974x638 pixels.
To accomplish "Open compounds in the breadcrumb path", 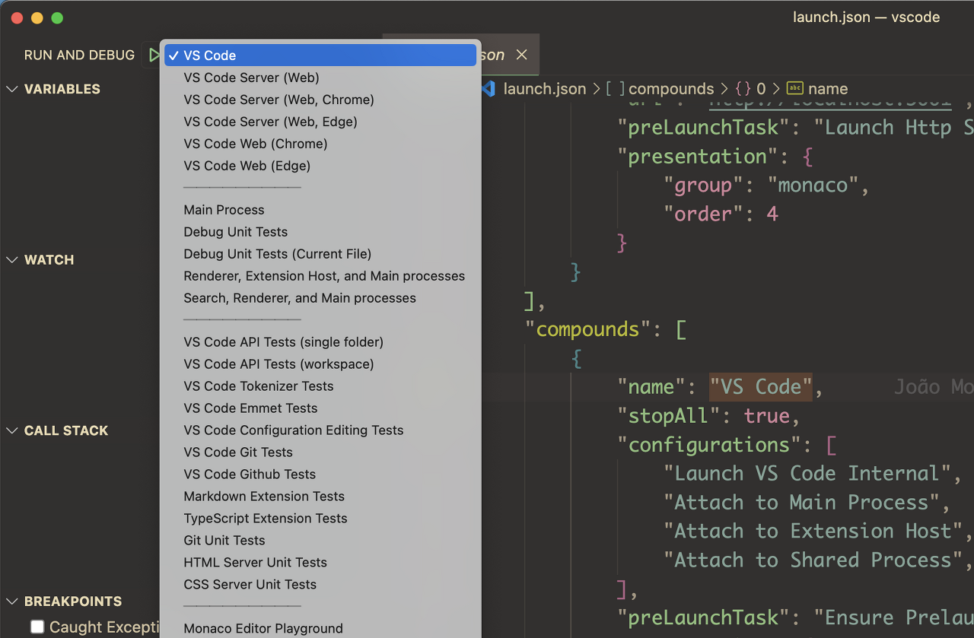I will coord(670,88).
